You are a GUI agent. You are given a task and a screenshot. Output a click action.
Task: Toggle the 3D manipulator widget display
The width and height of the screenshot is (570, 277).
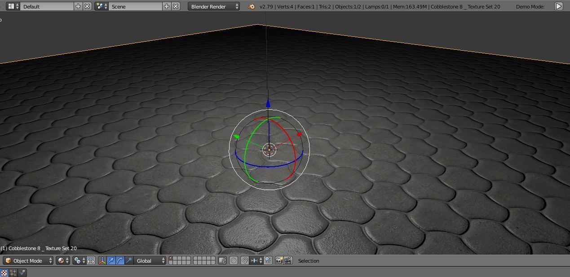pyautogui.click(x=102, y=260)
